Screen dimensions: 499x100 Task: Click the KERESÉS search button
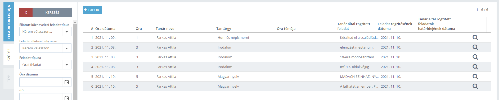(x=52, y=12)
